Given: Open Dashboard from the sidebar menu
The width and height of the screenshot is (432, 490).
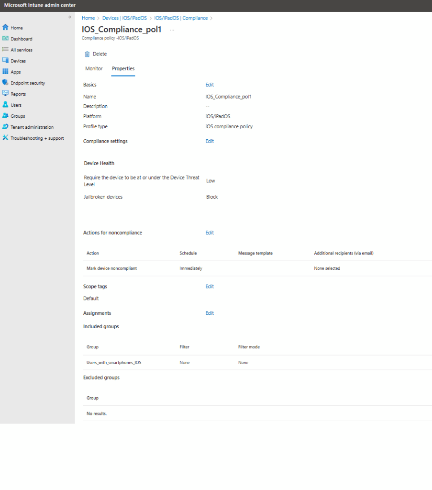Looking at the screenshot, I should click(x=21, y=39).
